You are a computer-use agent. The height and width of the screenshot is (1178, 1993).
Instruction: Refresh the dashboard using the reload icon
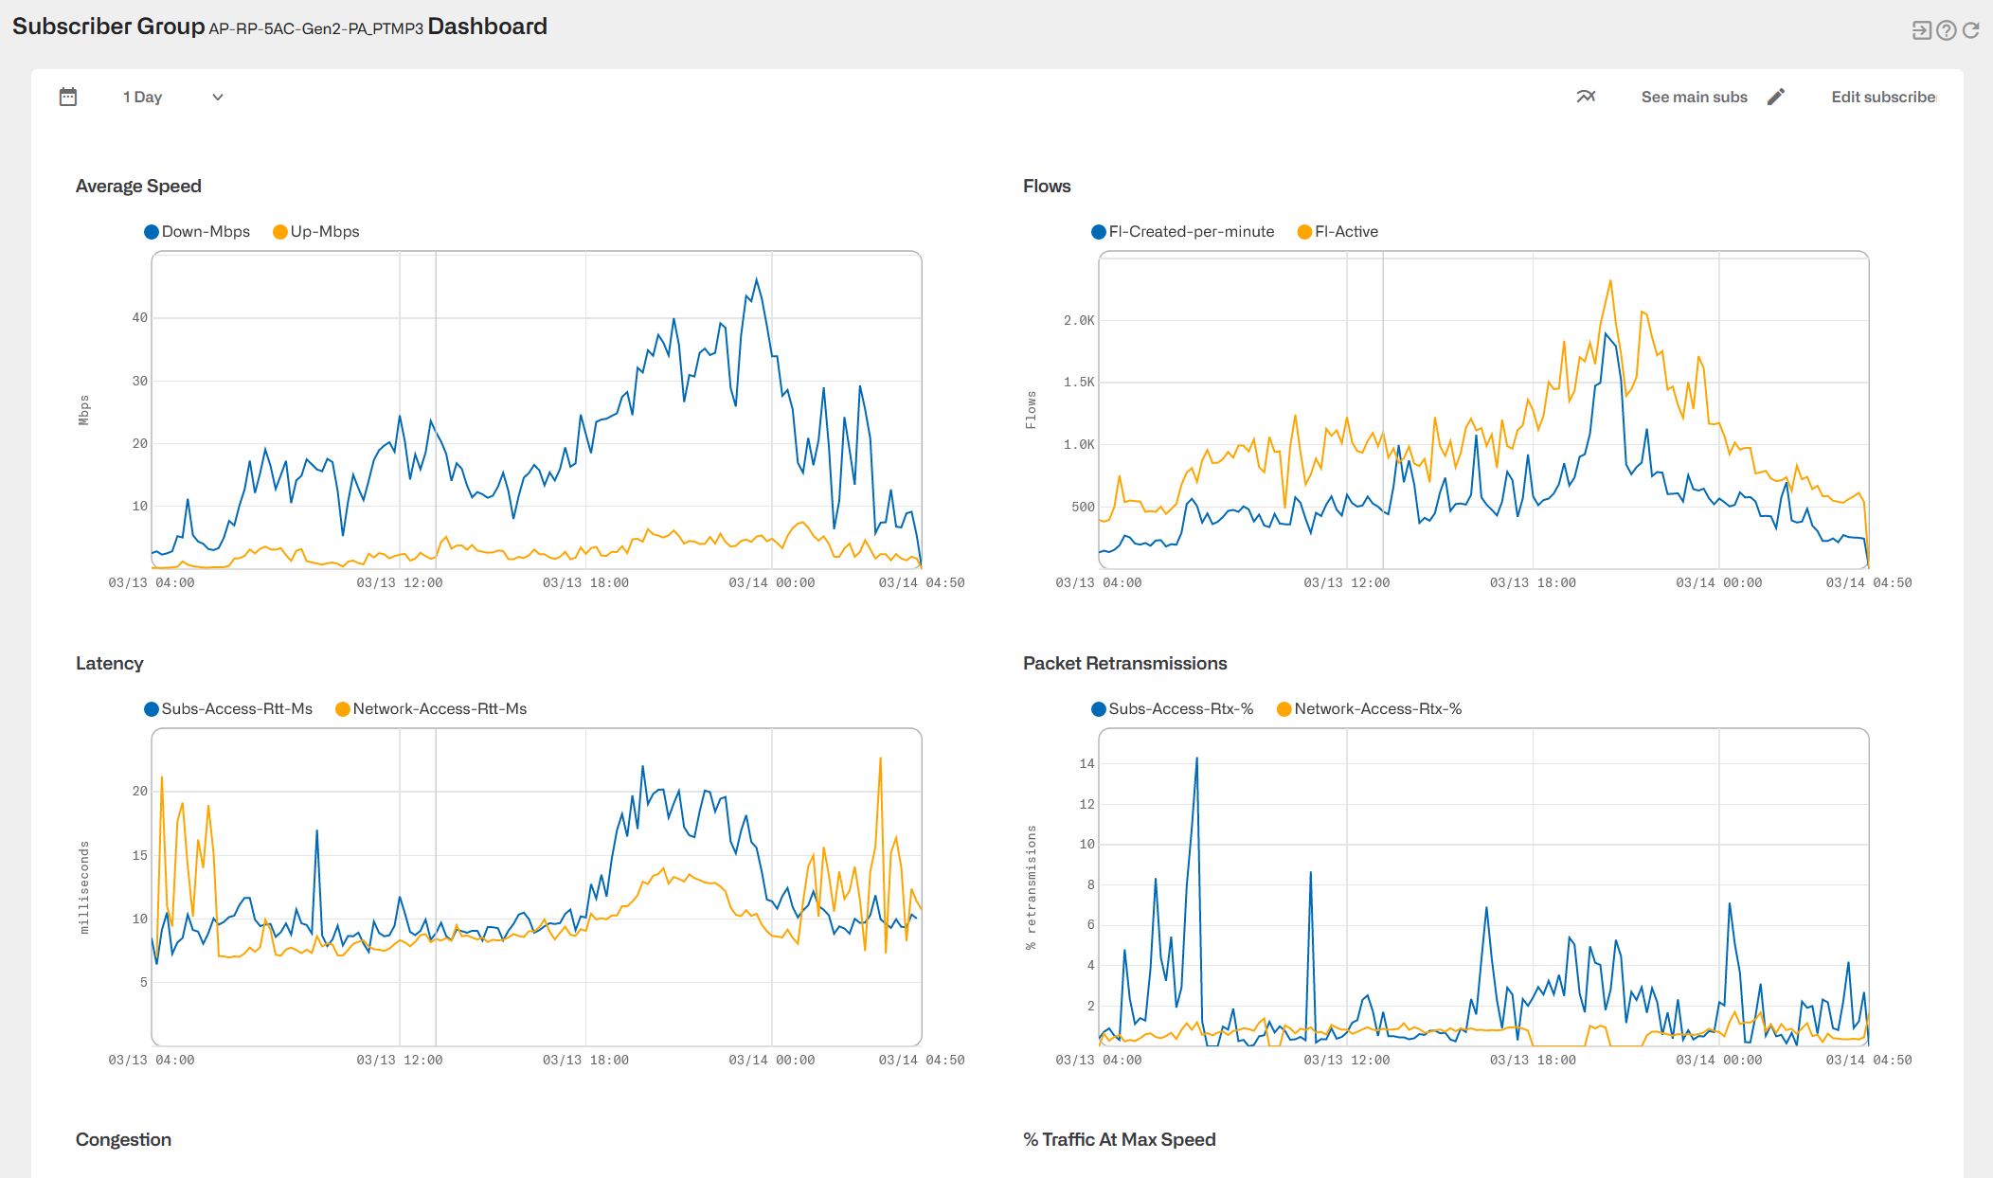(x=1971, y=29)
